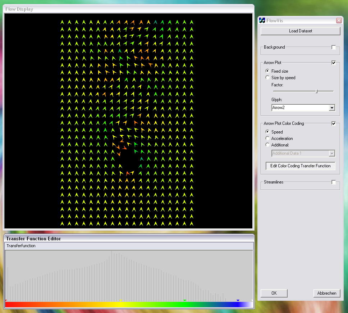
Task: Select Acceleration color coding radio button
Action: click(267, 139)
